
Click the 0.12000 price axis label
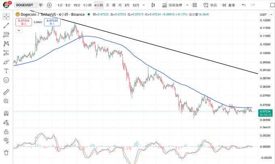pos(265,20)
